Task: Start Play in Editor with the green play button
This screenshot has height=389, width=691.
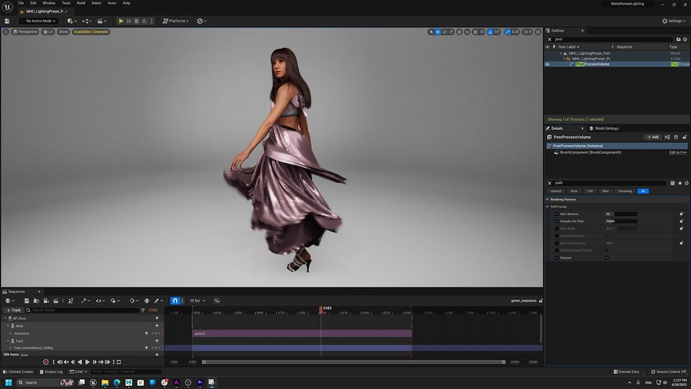Action: [121, 21]
